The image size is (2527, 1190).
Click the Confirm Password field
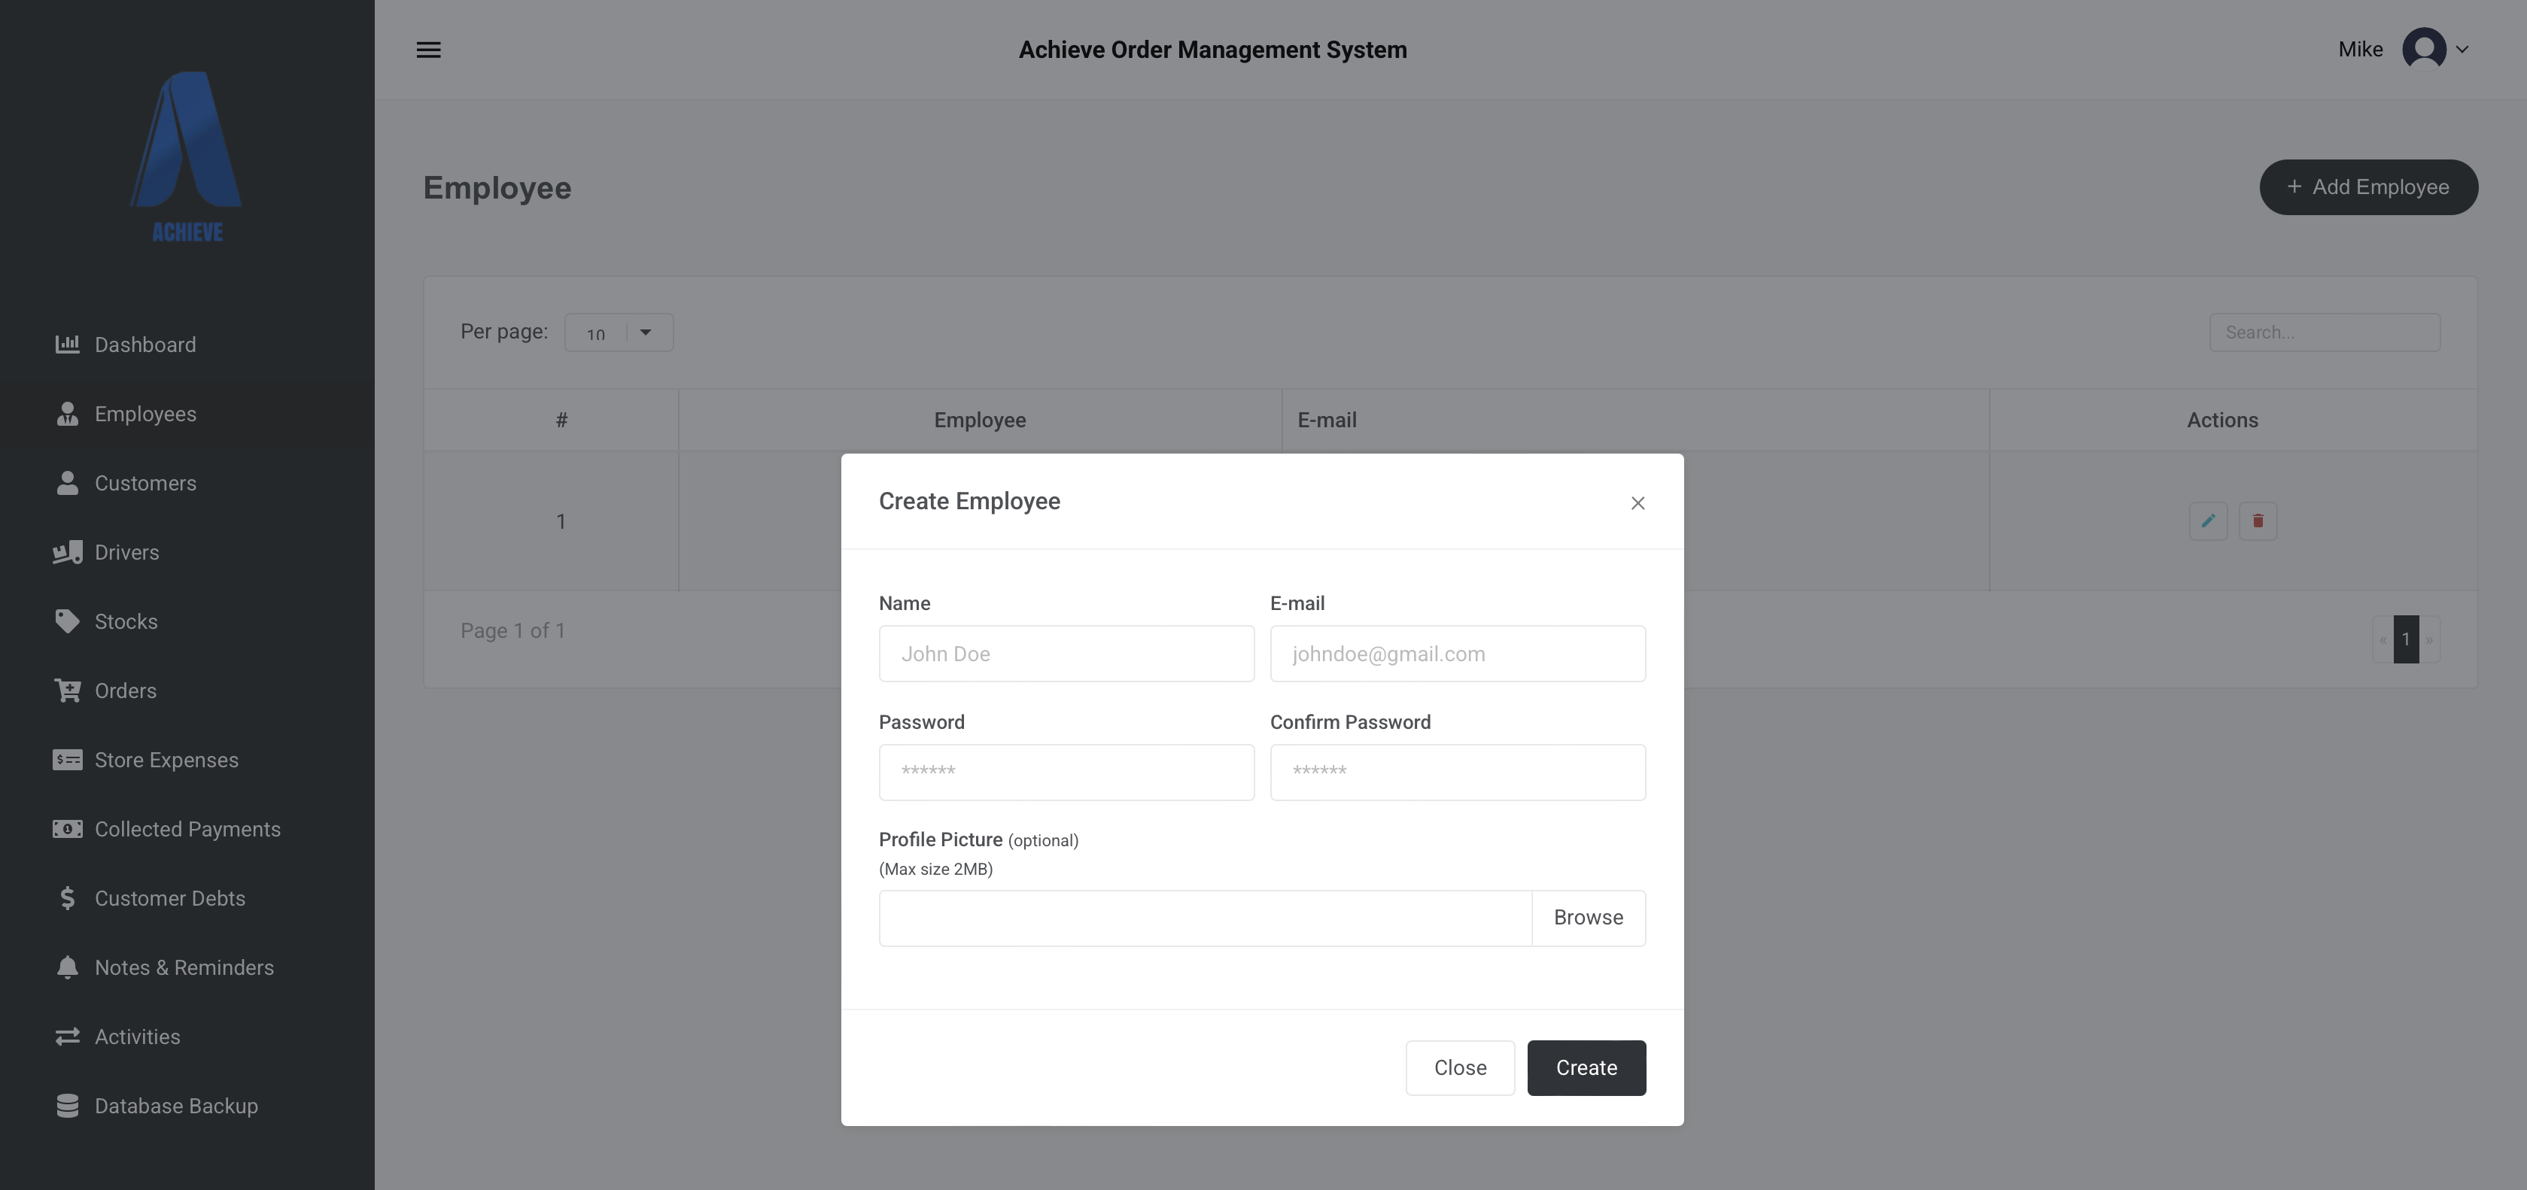[1457, 773]
